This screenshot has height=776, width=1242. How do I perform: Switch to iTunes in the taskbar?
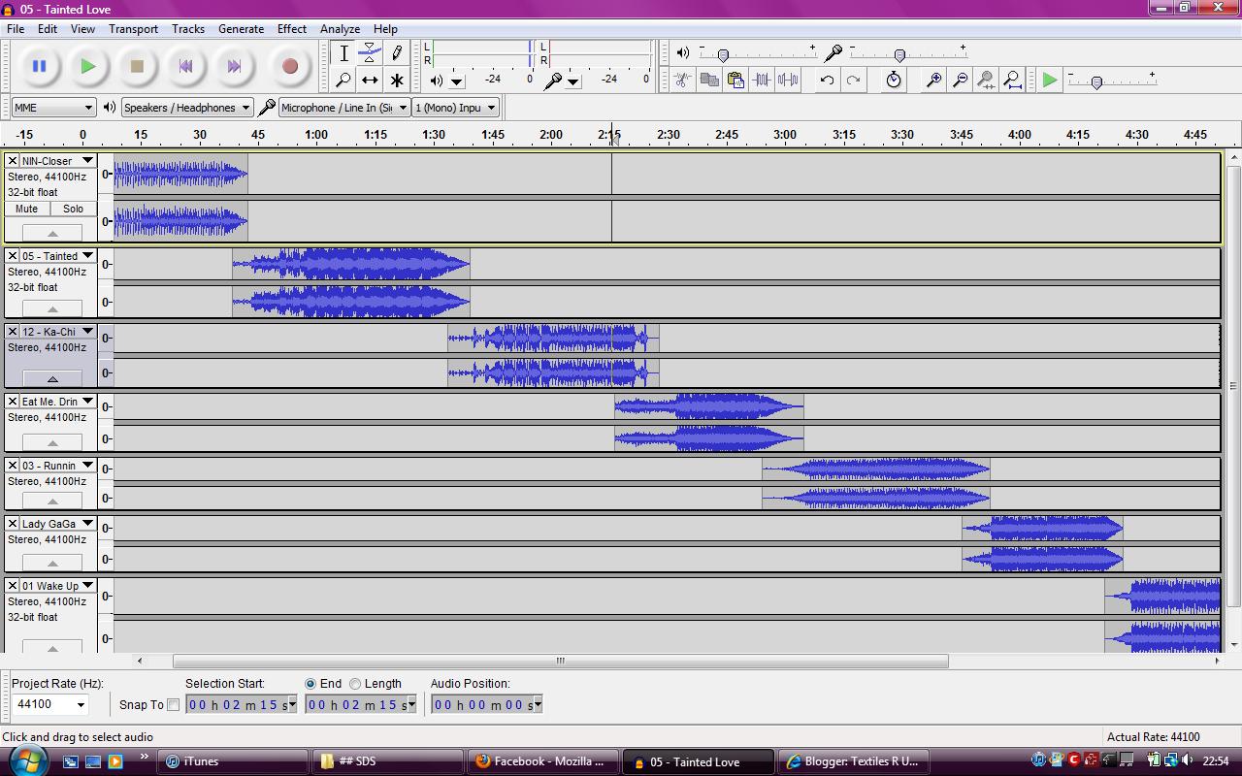tap(233, 761)
